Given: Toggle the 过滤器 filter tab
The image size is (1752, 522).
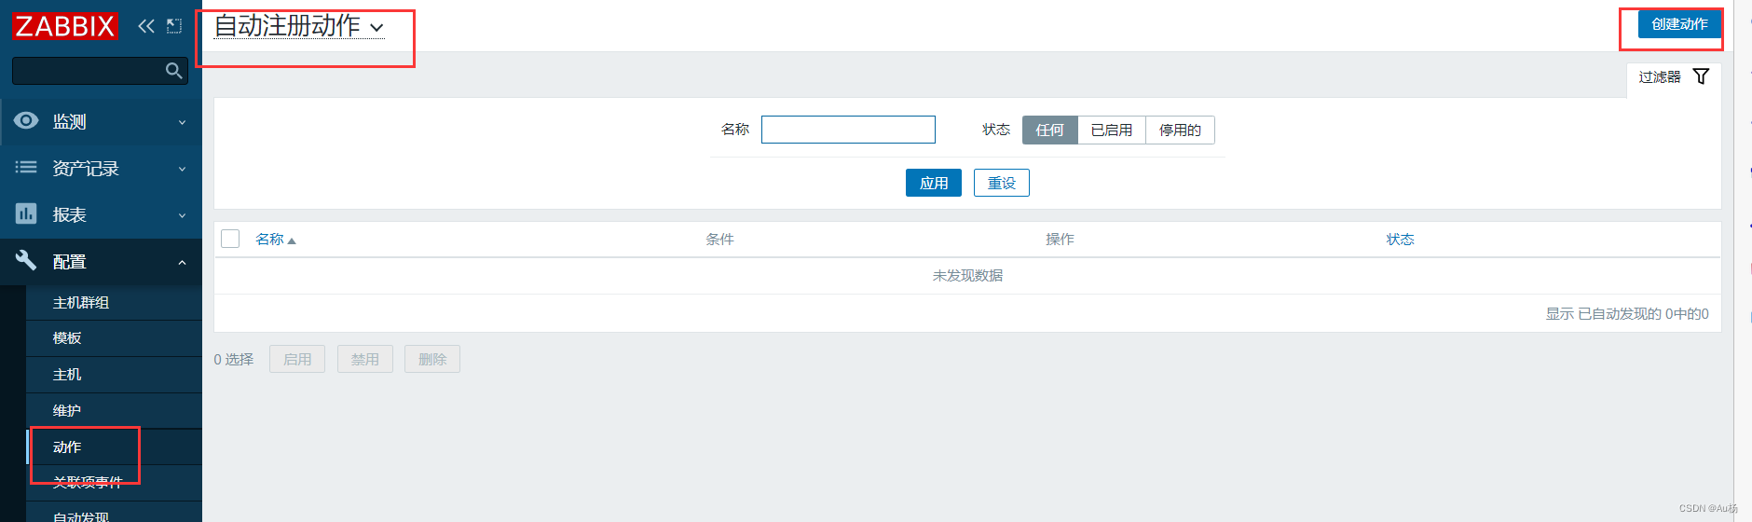Looking at the screenshot, I should 1674,77.
